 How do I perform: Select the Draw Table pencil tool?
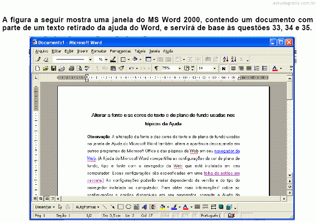point(38,59)
